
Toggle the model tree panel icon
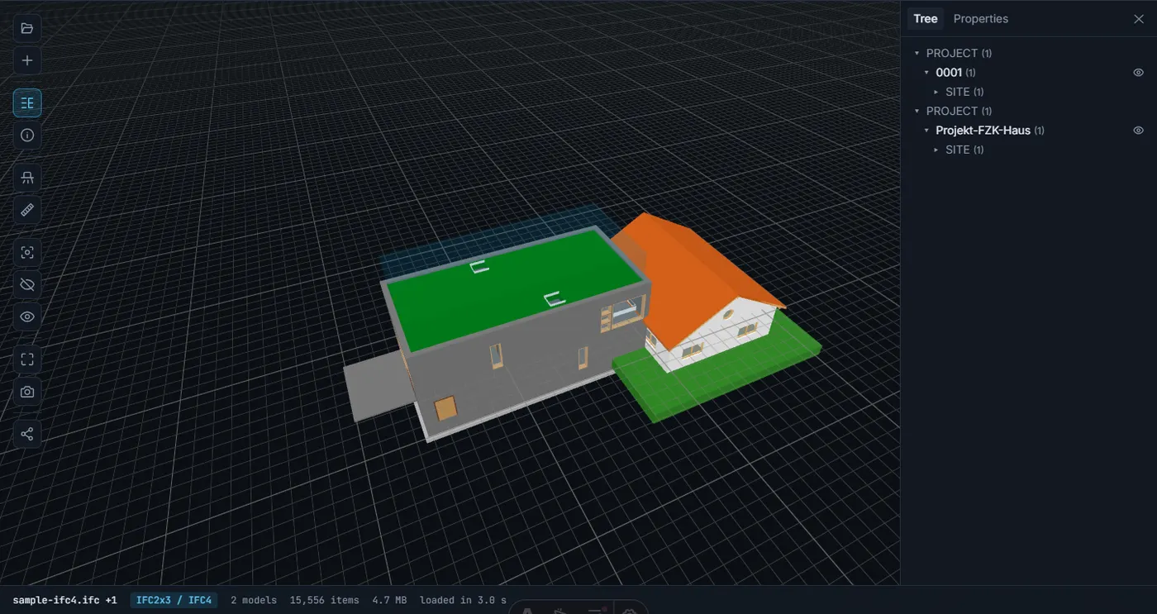[27, 102]
